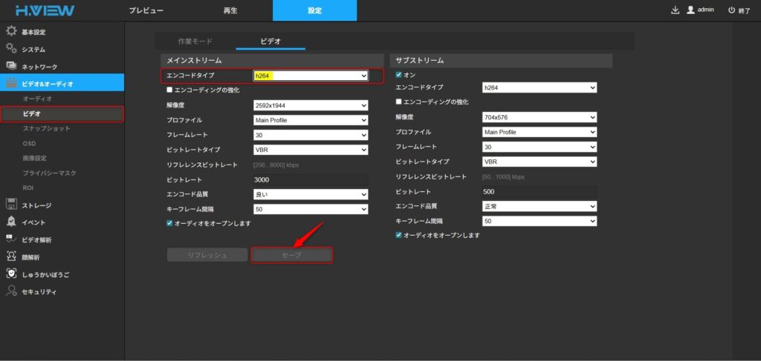This screenshot has width=761, height=361.
Task: Click the ネットワーク monitor icon
Action: (x=11, y=66)
